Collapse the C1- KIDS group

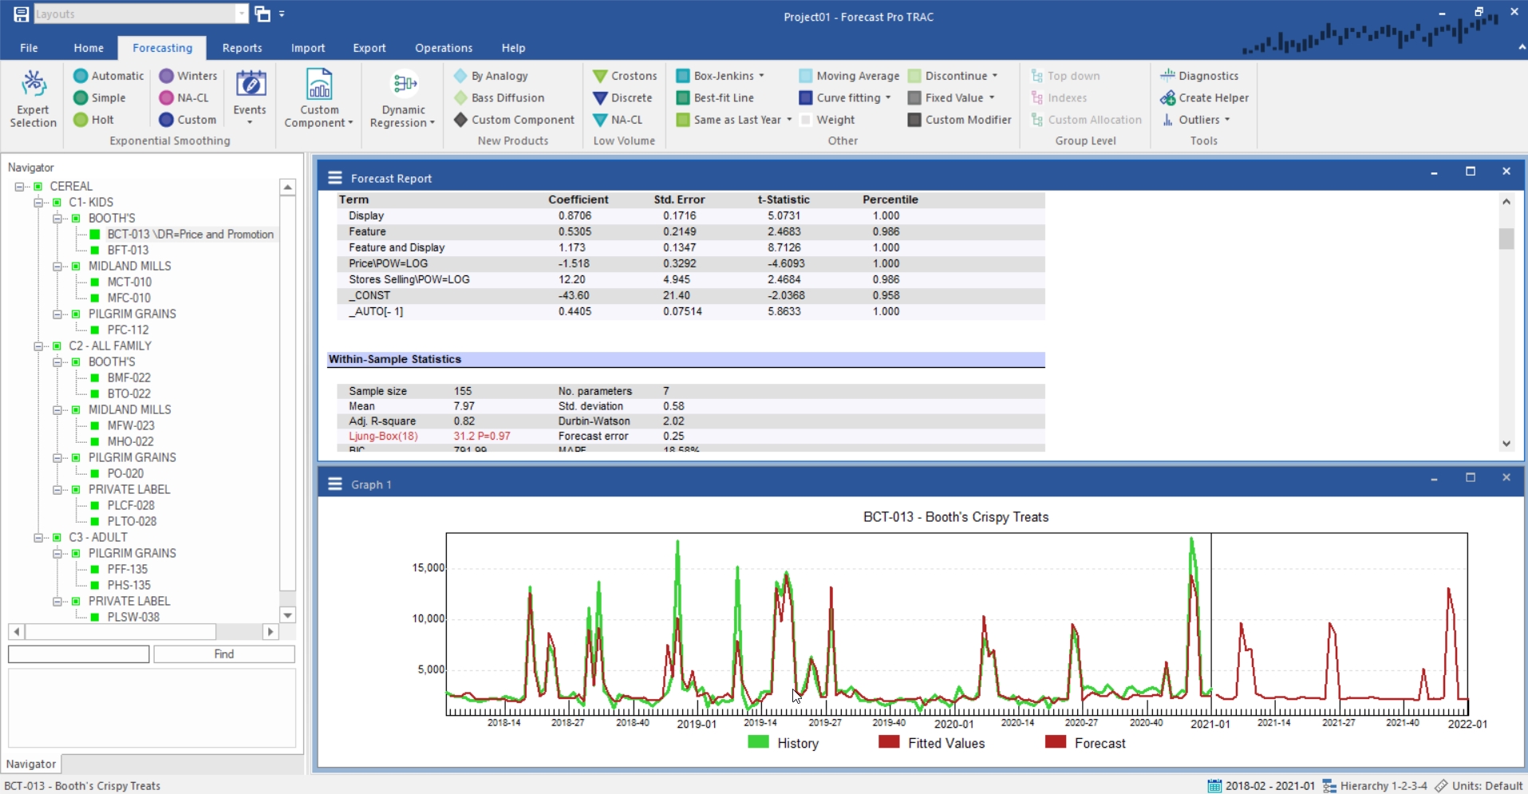click(38, 202)
